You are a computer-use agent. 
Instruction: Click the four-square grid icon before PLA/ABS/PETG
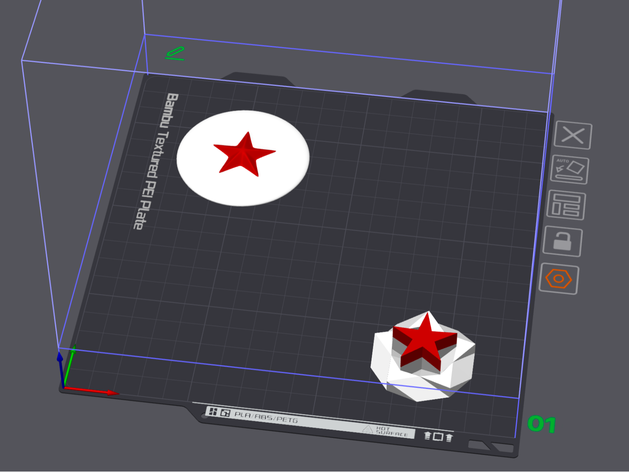pos(213,411)
